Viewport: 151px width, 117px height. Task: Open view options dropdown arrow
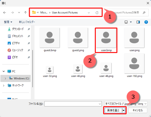(131, 22)
